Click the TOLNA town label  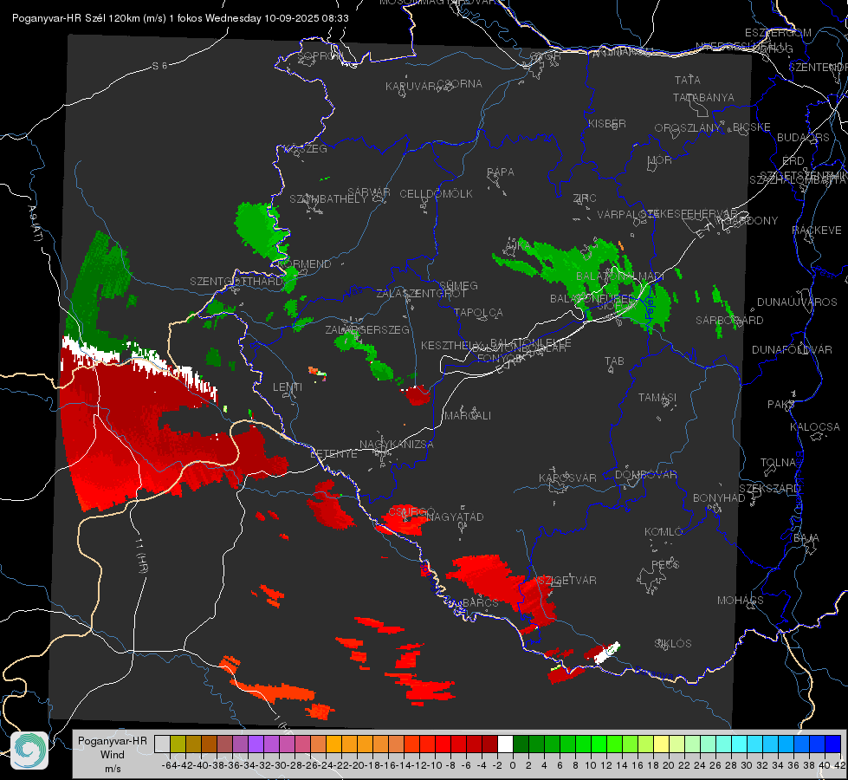[x=778, y=463]
